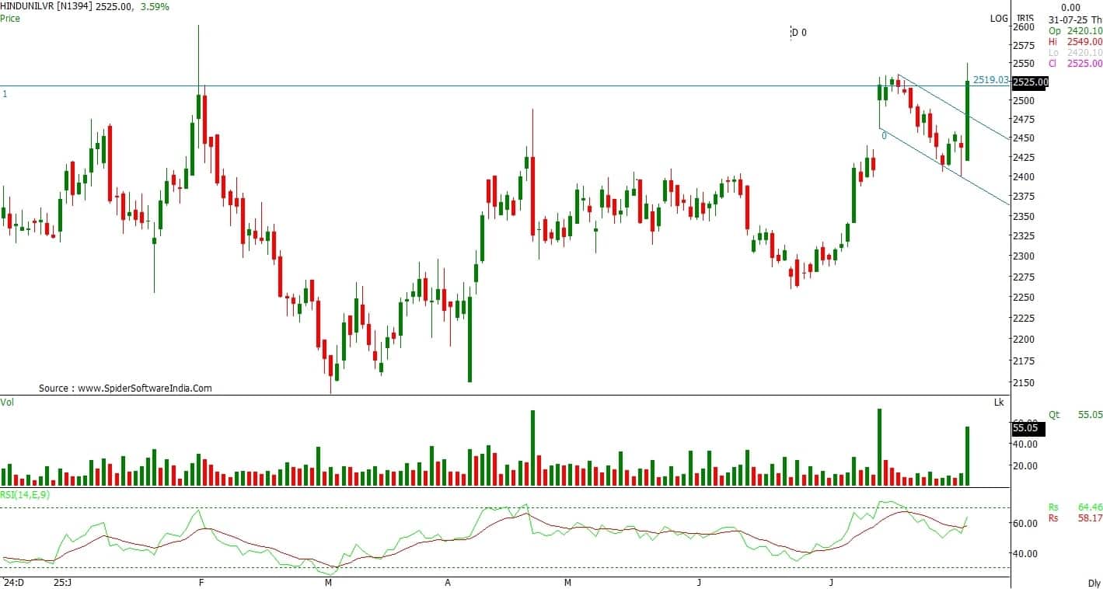Click the D 0 marker on chart
Image resolution: width=1103 pixels, height=589 pixels.
(x=799, y=33)
